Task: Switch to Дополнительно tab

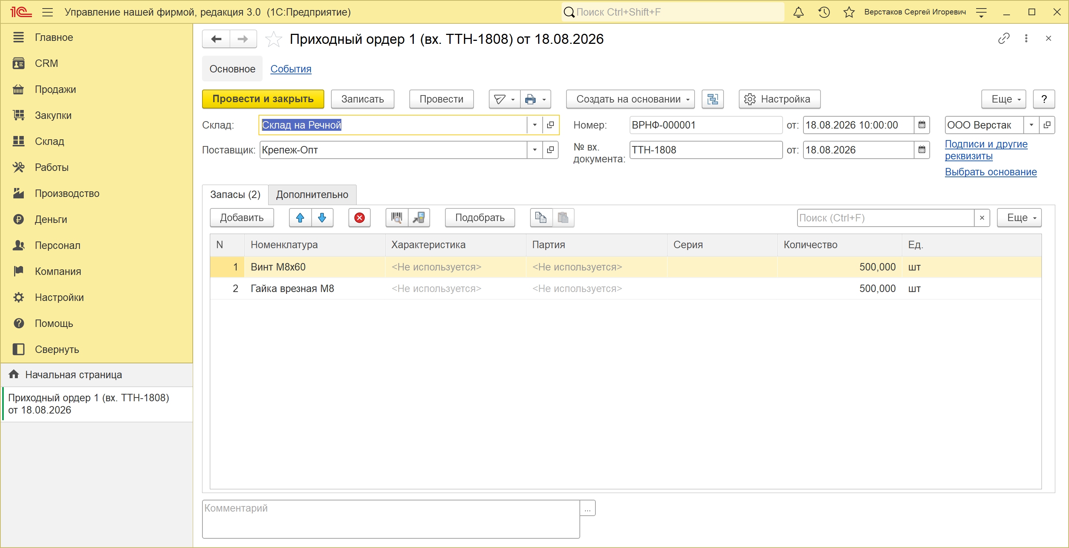Action: coord(312,195)
